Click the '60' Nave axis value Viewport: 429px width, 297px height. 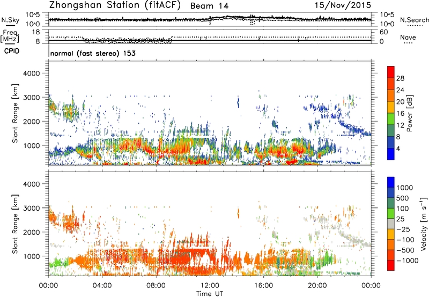[383, 32]
